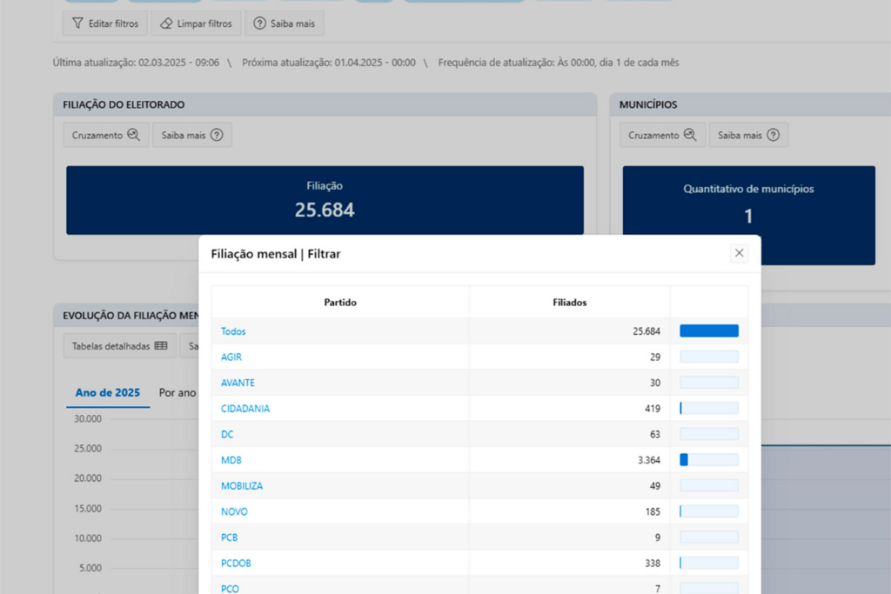Click the magnifier icon in Municípios Cruzamento
This screenshot has height=594, width=891.
[x=690, y=135]
